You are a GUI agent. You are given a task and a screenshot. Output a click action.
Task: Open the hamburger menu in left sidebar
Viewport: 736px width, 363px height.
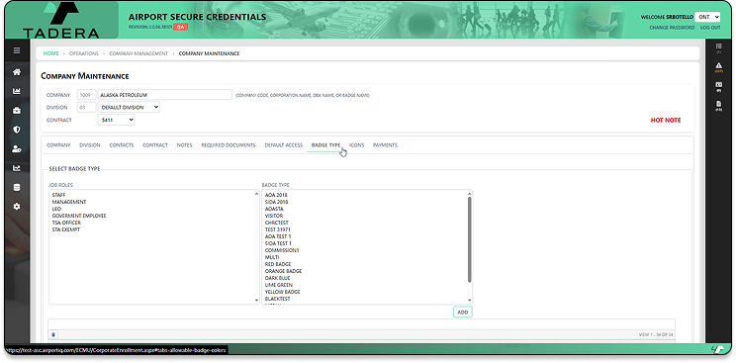tap(17, 50)
